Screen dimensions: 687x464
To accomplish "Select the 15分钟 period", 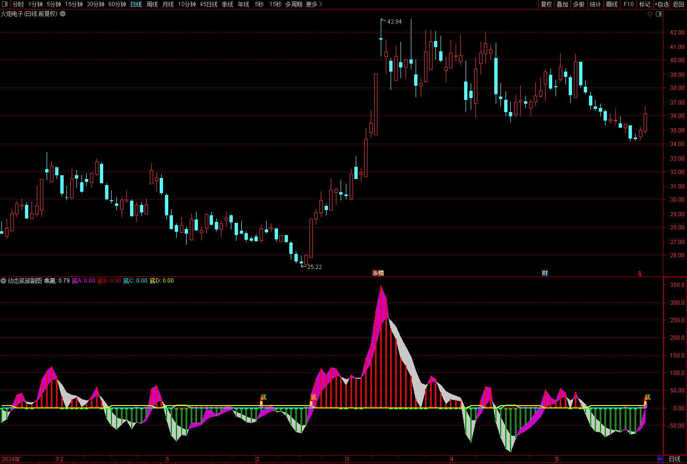I will (x=74, y=4).
